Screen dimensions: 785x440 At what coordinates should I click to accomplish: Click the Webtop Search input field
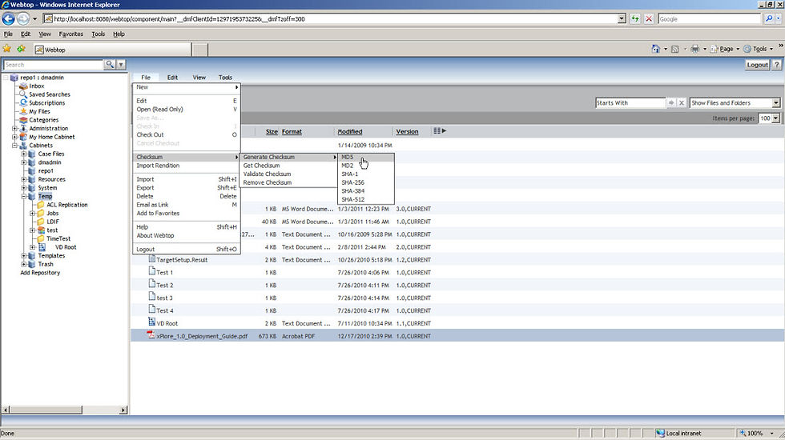[53, 65]
